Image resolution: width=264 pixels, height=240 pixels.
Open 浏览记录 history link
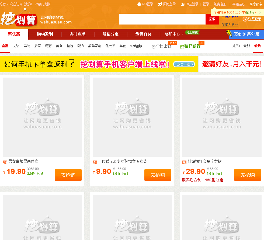click(255, 19)
